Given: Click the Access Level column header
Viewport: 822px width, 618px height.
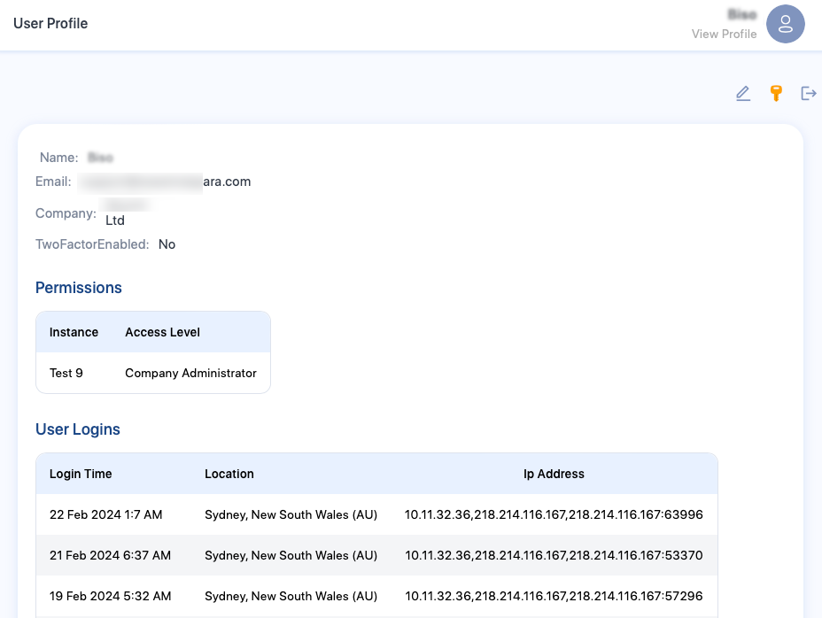Looking at the screenshot, I should pos(162,332).
